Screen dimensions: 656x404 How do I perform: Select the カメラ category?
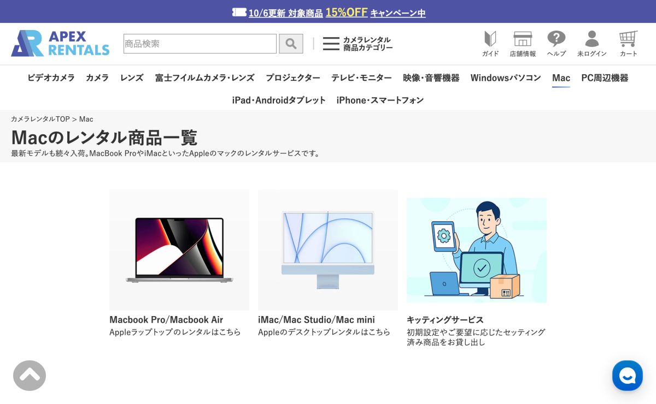97,78
